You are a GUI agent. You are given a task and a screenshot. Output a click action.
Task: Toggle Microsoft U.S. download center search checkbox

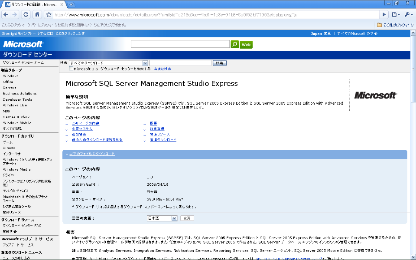(x=71, y=68)
